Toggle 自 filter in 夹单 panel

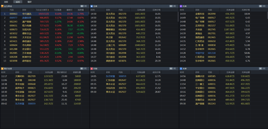click(264, 69)
